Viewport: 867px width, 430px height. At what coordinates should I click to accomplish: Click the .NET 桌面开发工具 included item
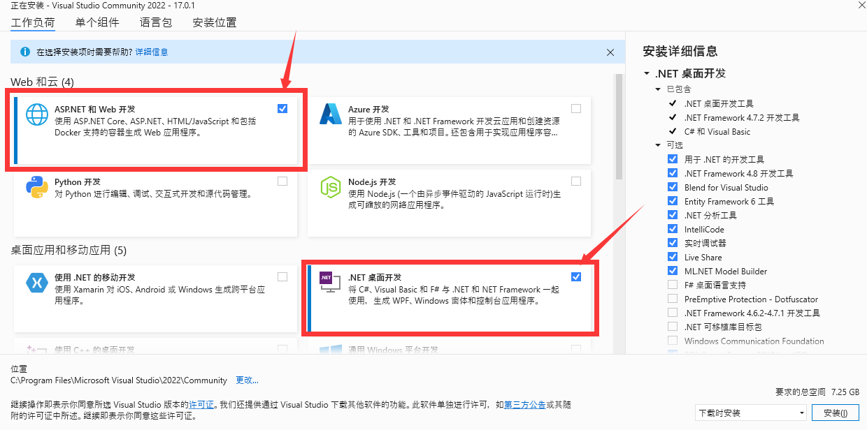(x=719, y=103)
